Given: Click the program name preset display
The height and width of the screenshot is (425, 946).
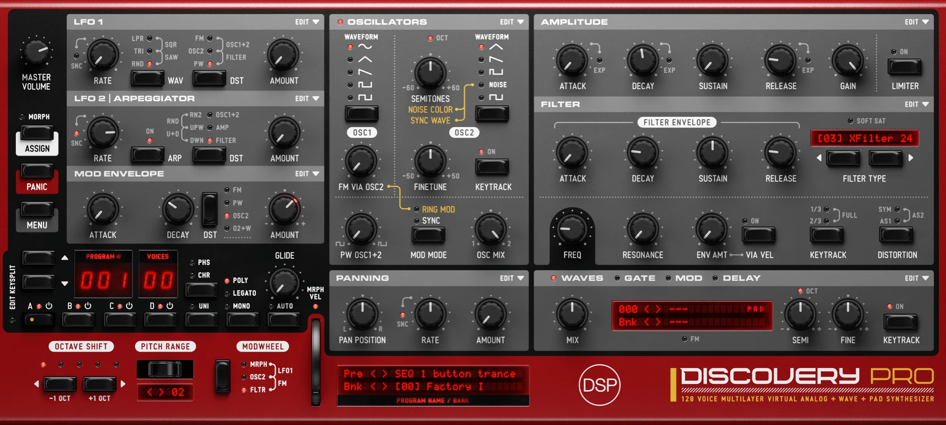Looking at the screenshot, I should (433, 380).
